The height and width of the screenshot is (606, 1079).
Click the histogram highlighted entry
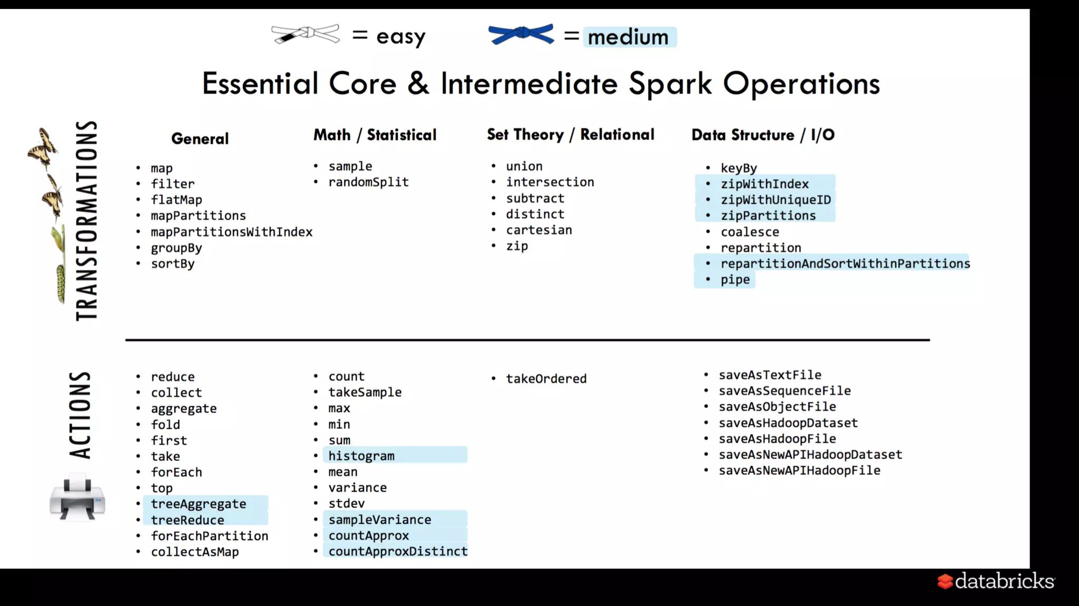coord(361,456)
